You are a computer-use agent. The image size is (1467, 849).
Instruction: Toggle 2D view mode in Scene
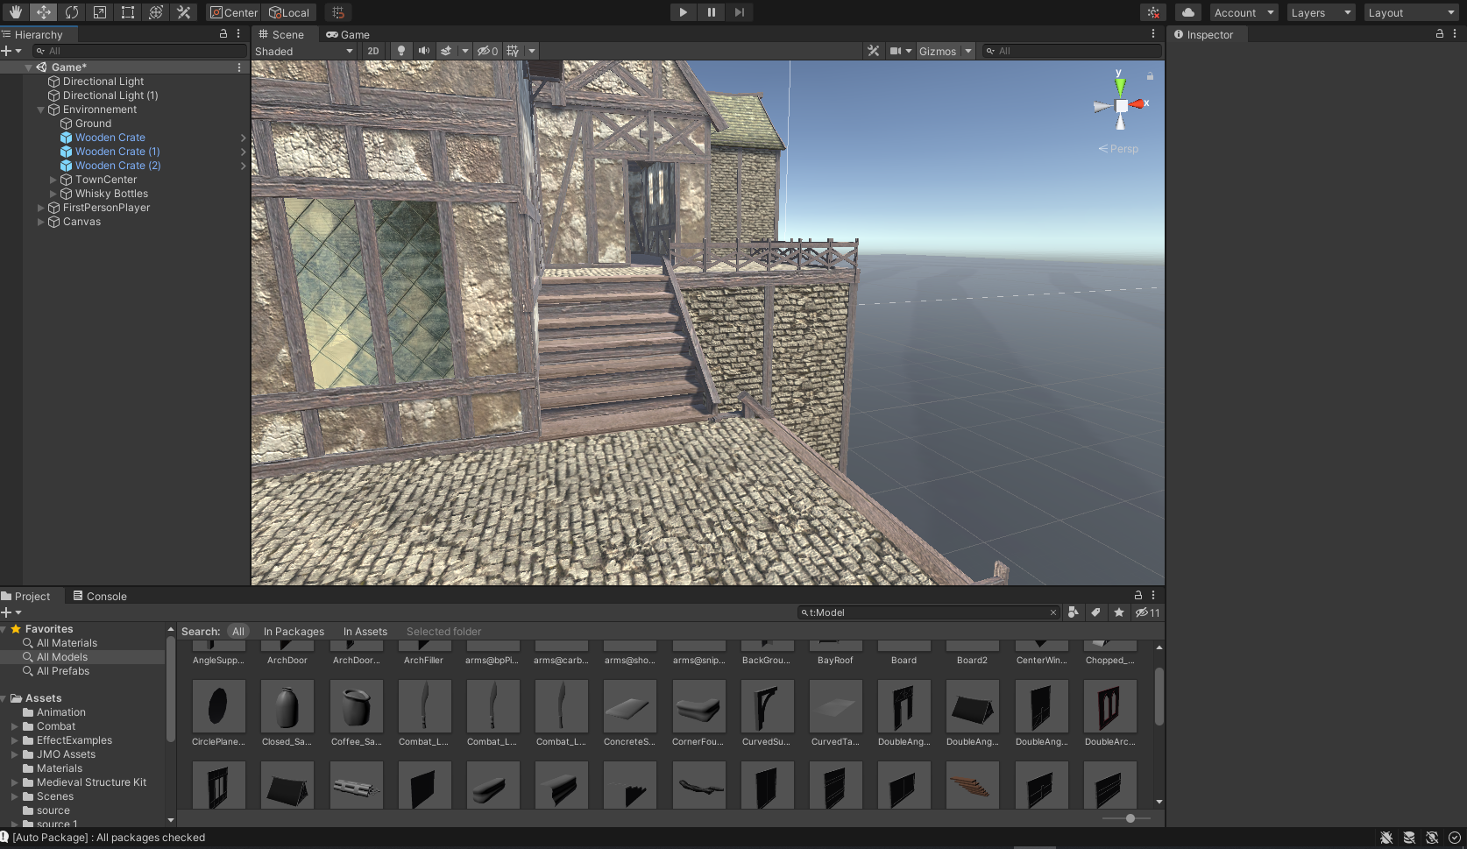coord(373,51)
